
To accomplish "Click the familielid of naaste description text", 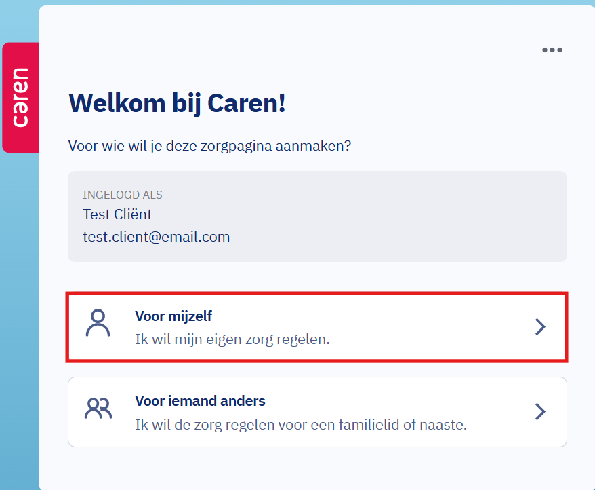I will coord(301,426).
